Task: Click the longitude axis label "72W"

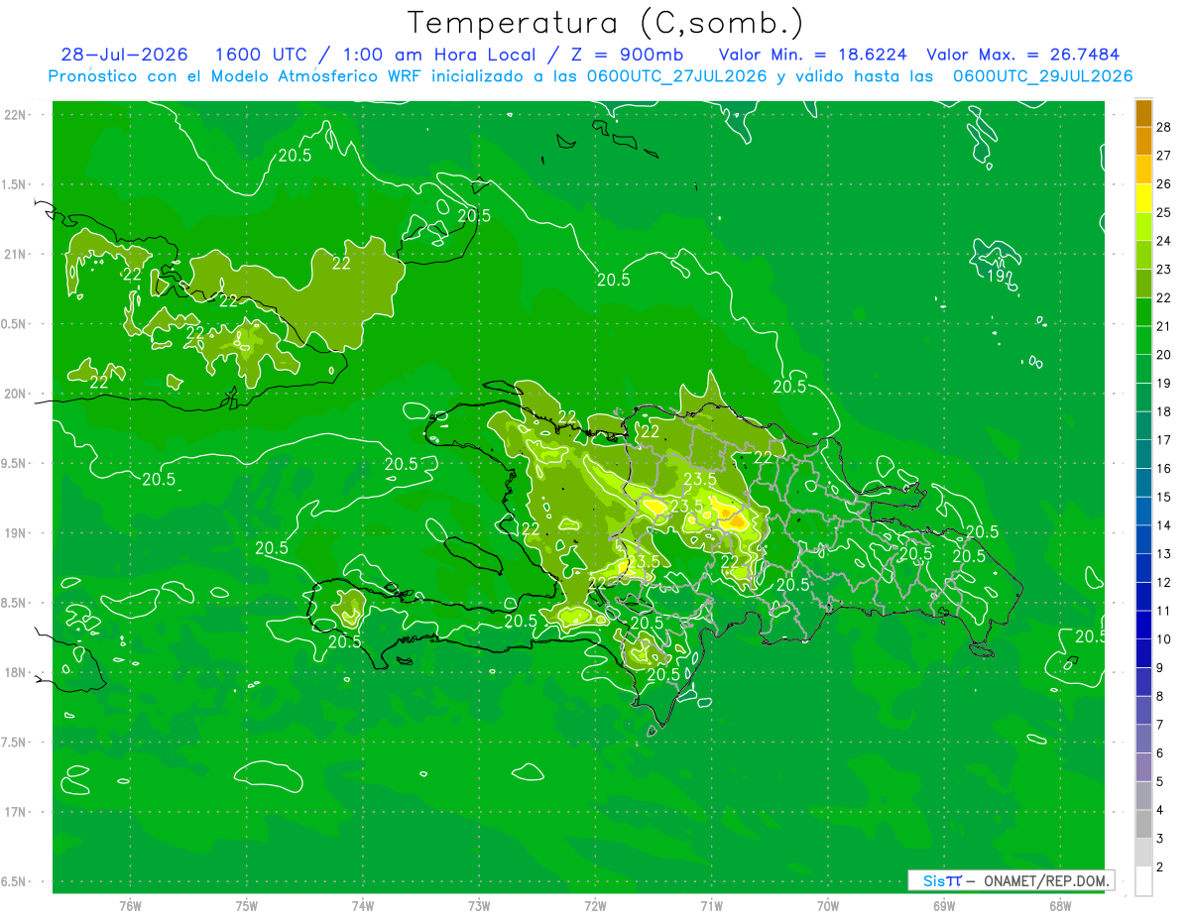Action: 596,905
